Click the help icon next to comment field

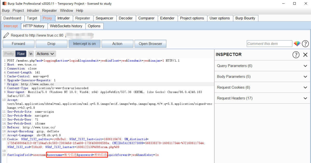pyautogui.click(x=305, y=44)
